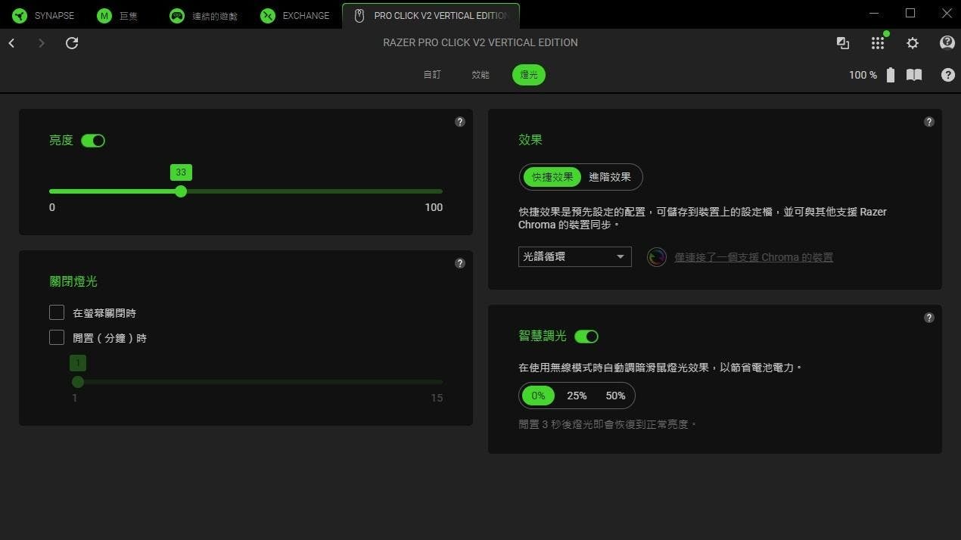Click the RAZER PRO CLICK V2 VERTICAL EDITION title
The width and height of the screenshot is (961, 540).
coord(480,43)
